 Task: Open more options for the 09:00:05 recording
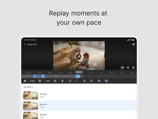(x=133, y=95)
